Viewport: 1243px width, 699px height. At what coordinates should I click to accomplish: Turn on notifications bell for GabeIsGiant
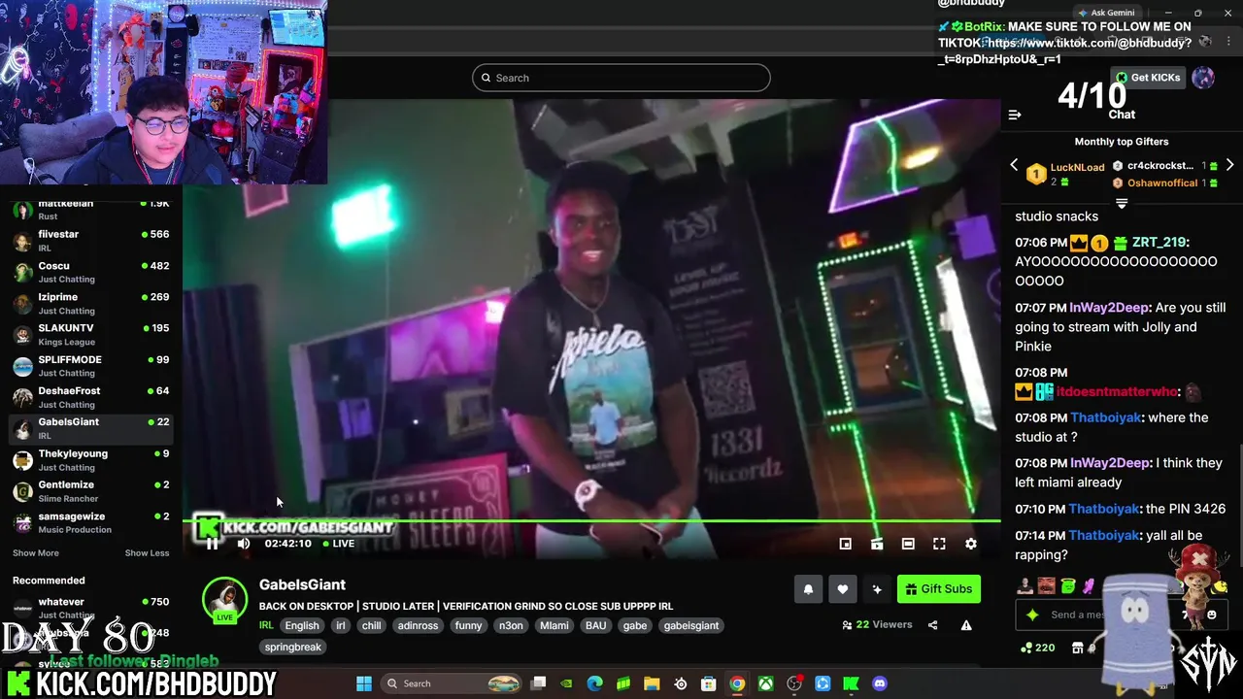(808, 589)
